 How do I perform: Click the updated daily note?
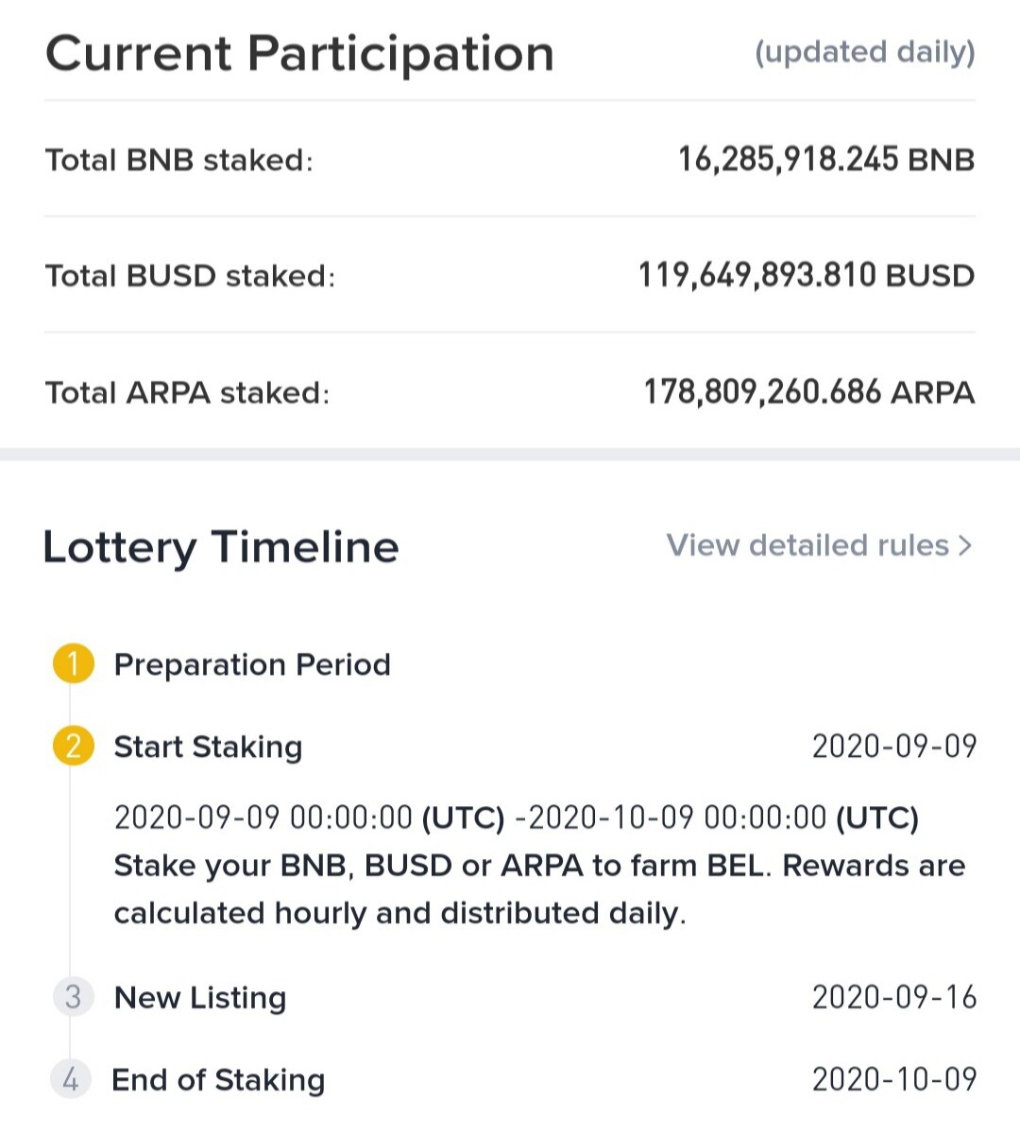coord(864,52)
